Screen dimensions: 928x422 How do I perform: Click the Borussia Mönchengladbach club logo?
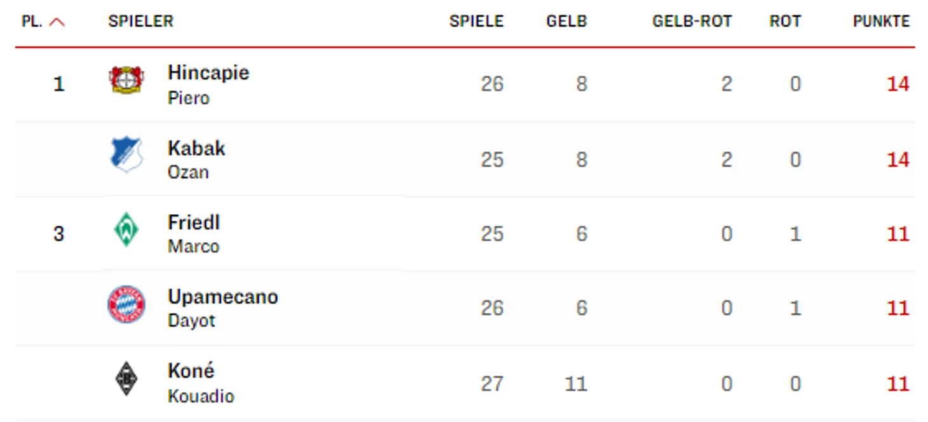coord(126,379)
